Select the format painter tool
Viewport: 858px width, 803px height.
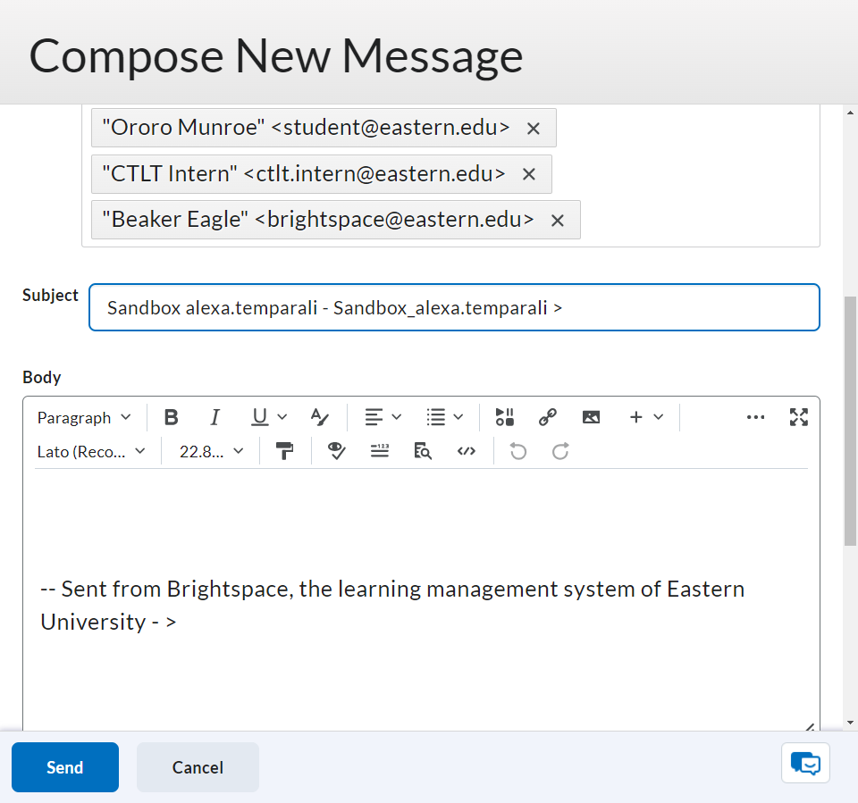pos(284,452)
